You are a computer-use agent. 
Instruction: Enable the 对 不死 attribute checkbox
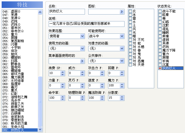tap(130, 40)
